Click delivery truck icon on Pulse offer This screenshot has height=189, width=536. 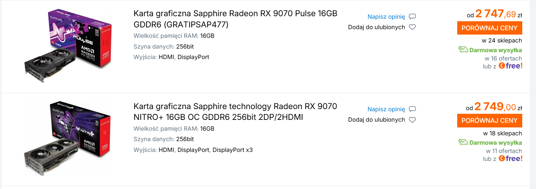[x=463, y=50]
